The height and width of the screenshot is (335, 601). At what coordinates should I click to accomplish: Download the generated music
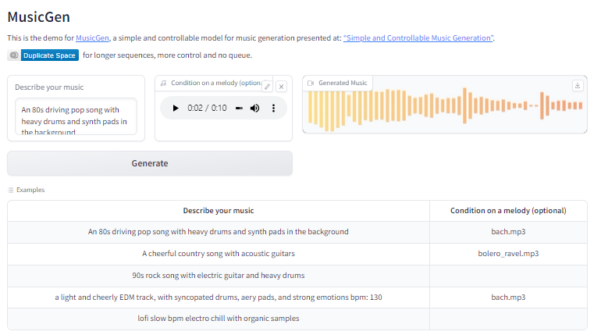pyautogui.click(x=578, y=85)
